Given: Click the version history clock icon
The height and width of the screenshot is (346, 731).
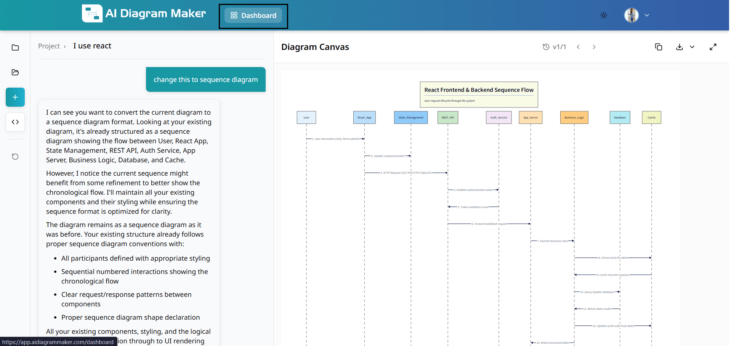Looking at the screenshot, I should click(x=546, y=47).
